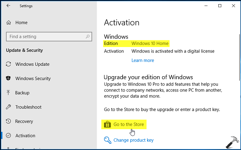The height and width of the screenshot is (150, 241).
Task: Click the 'Activation' page title
Action: coord(122,23)
